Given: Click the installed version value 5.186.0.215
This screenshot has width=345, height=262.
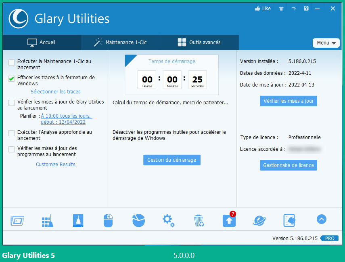Looking at the screenshot, I should [x=302, y=61].
